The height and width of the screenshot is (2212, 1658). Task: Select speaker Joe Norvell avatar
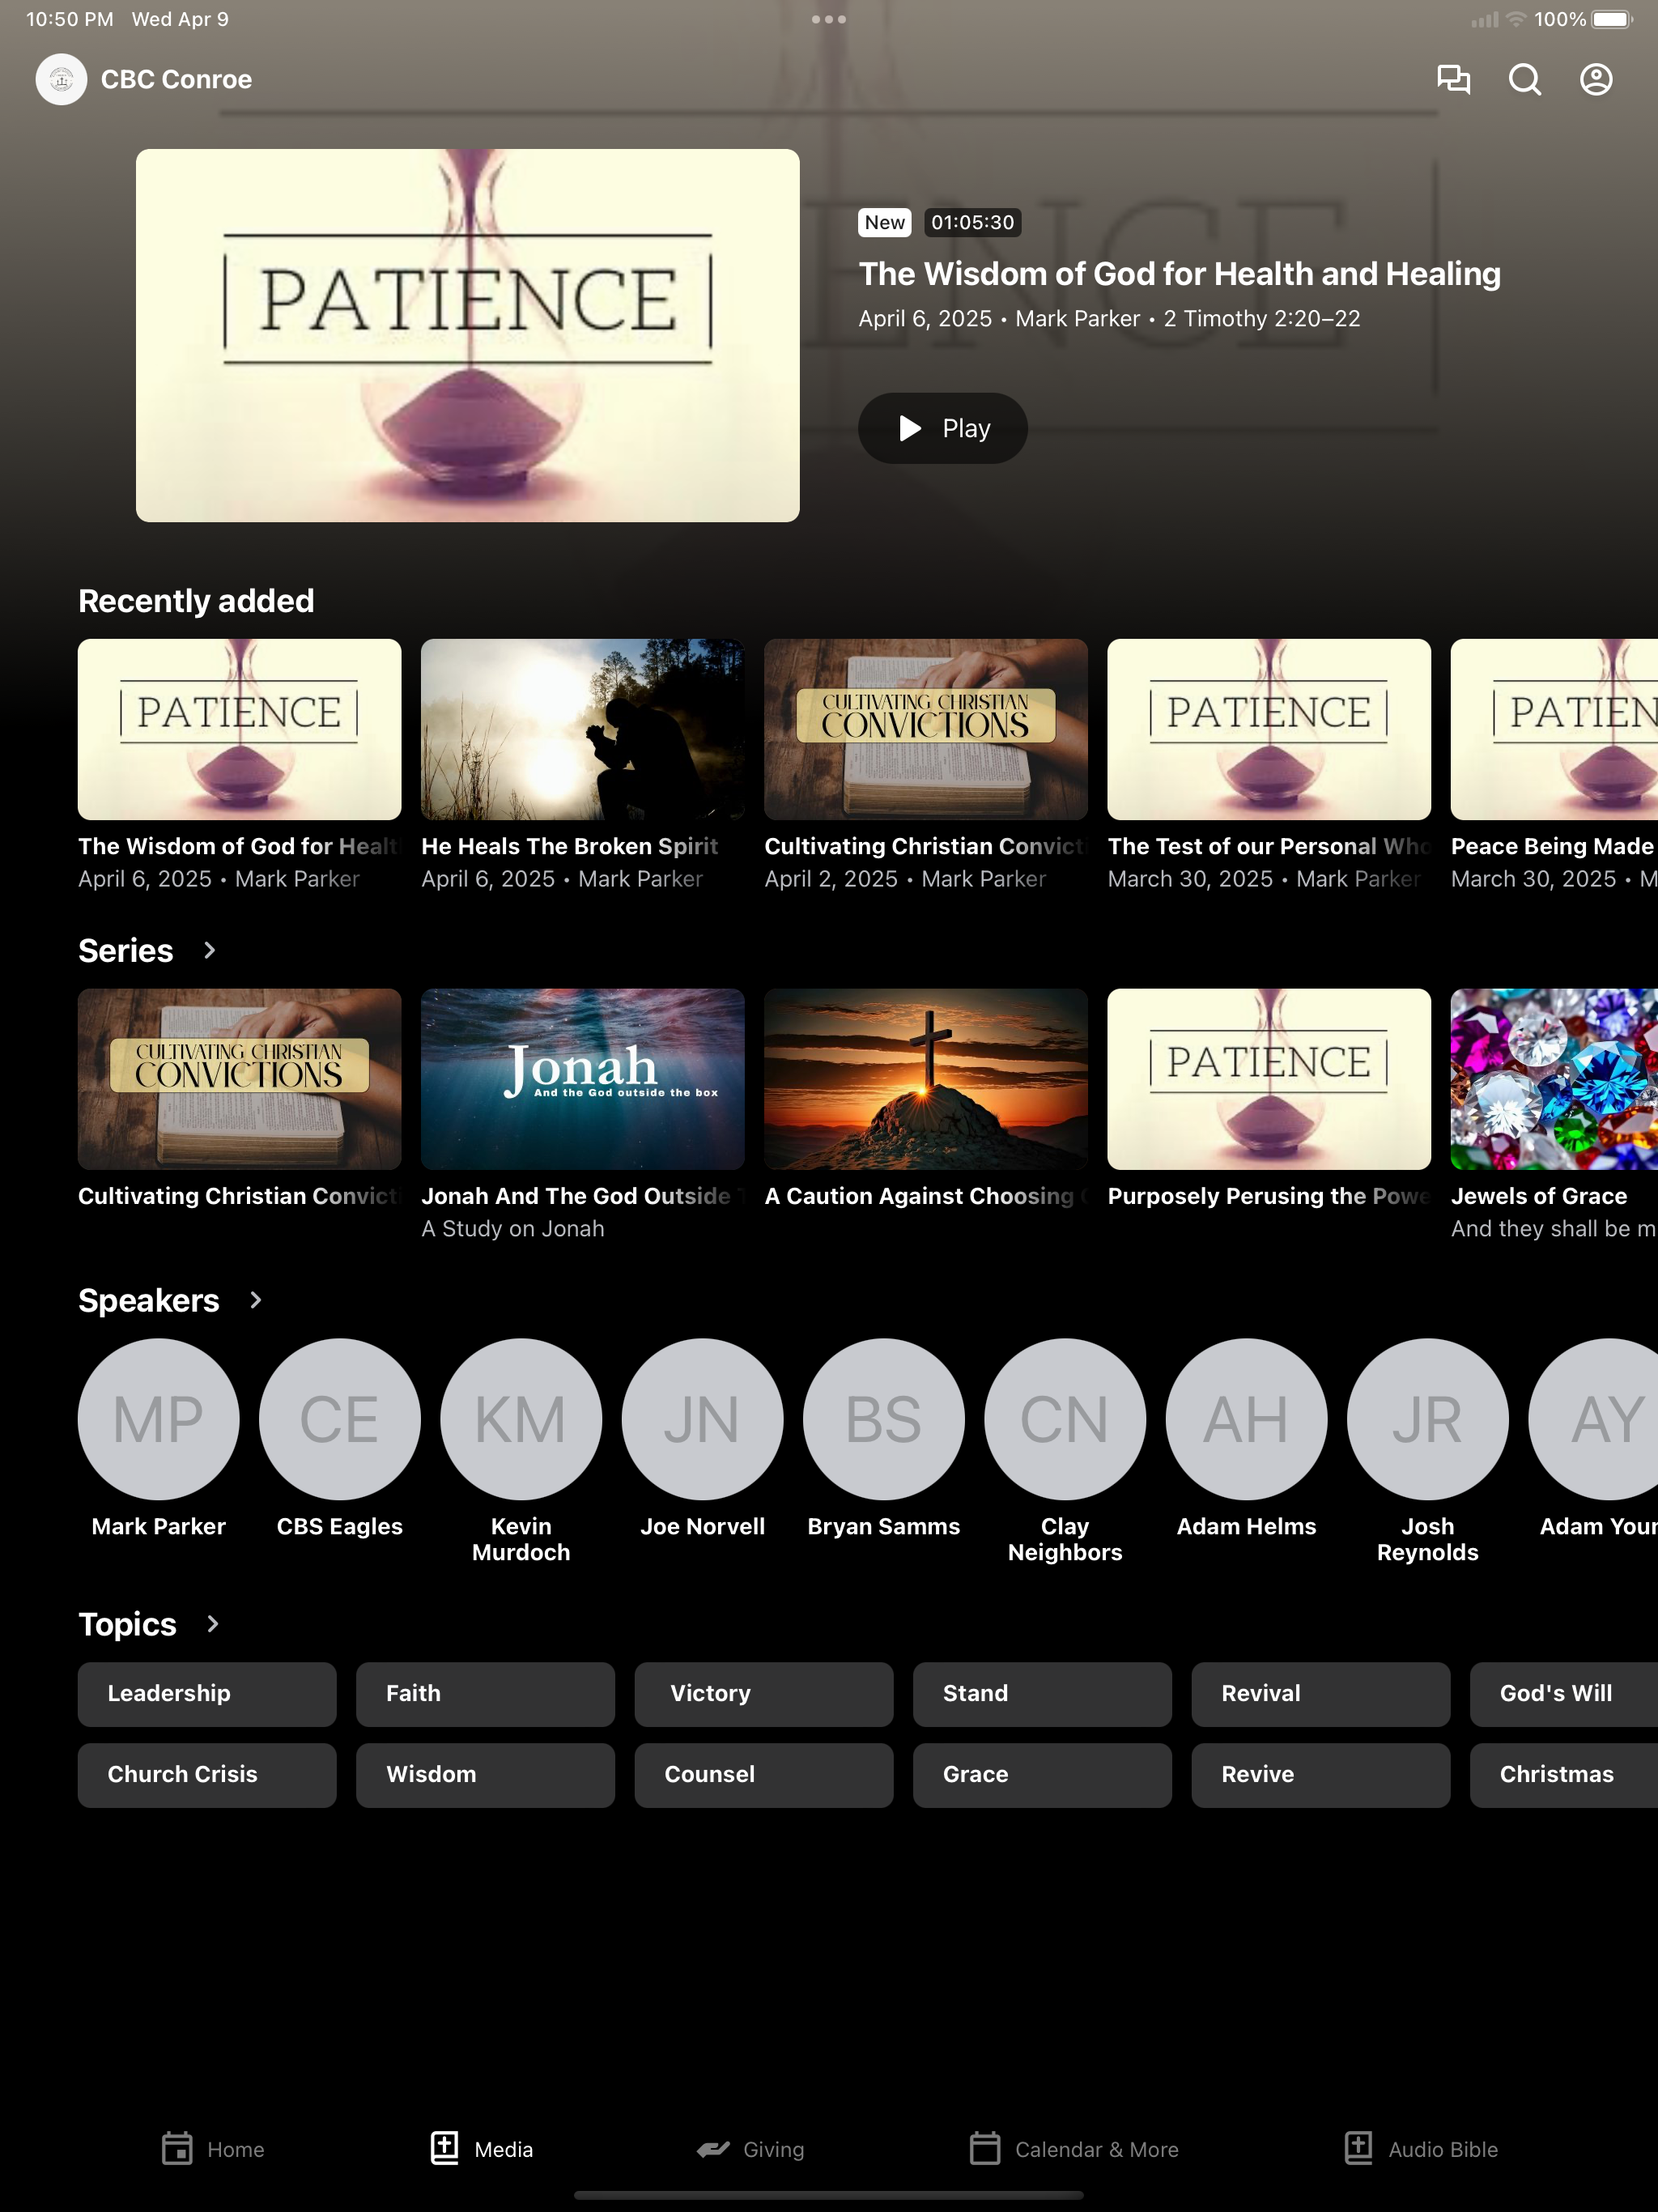(x=703, y=1419)
